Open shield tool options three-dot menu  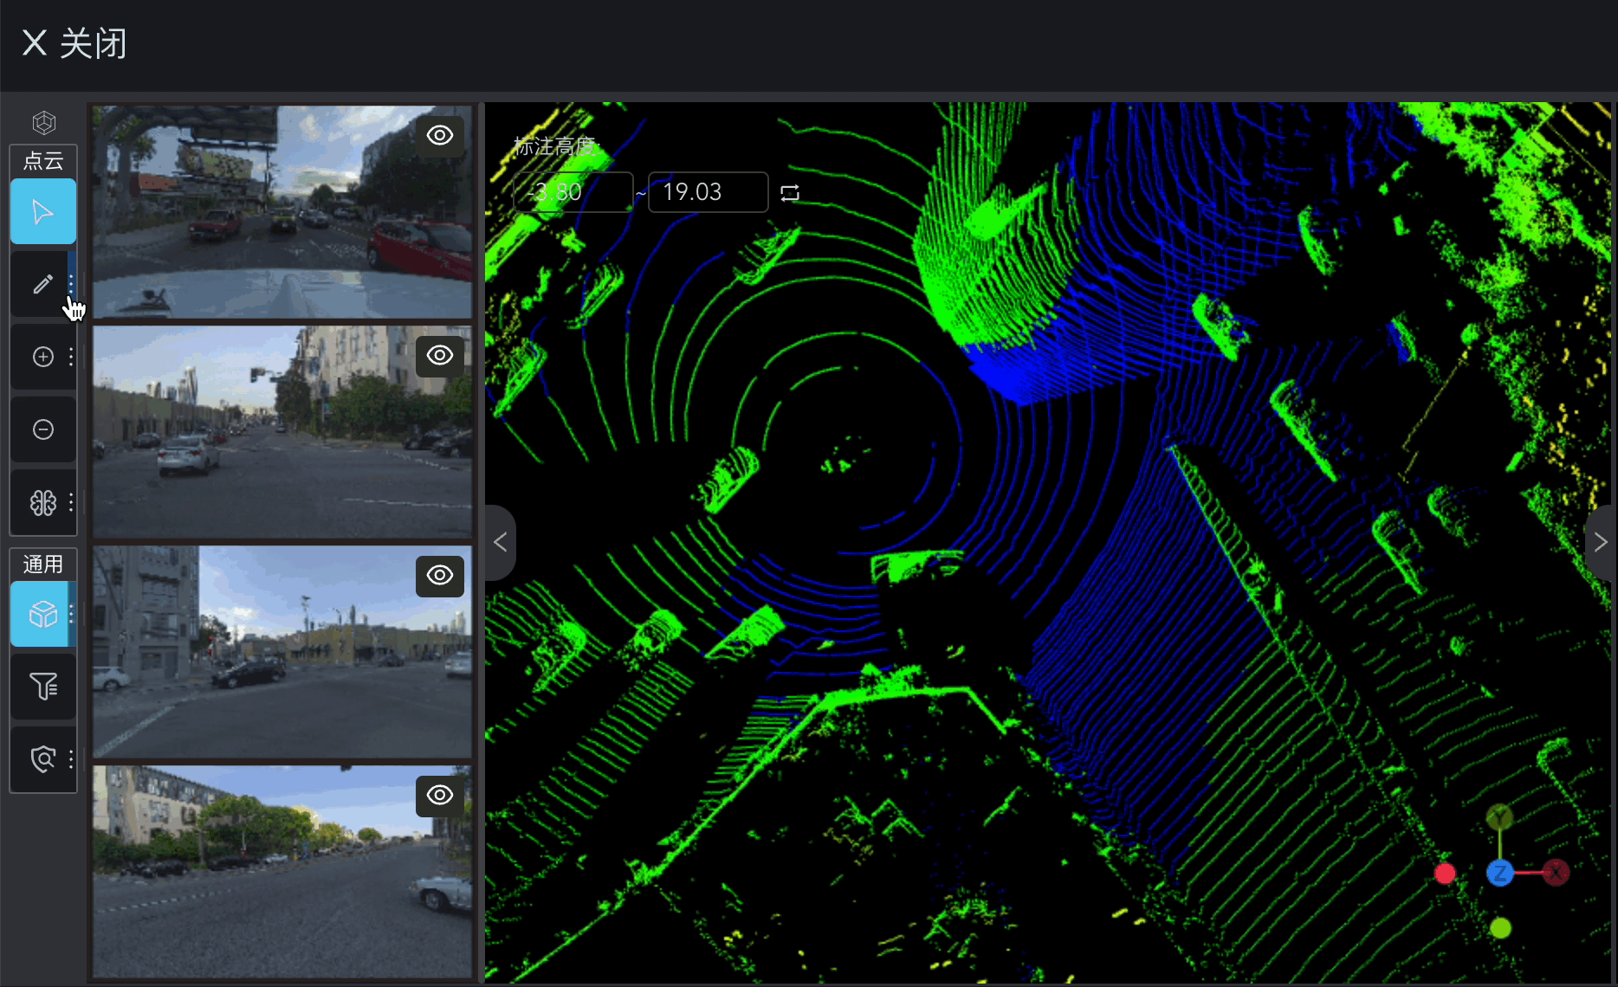[x=71, y=759]
